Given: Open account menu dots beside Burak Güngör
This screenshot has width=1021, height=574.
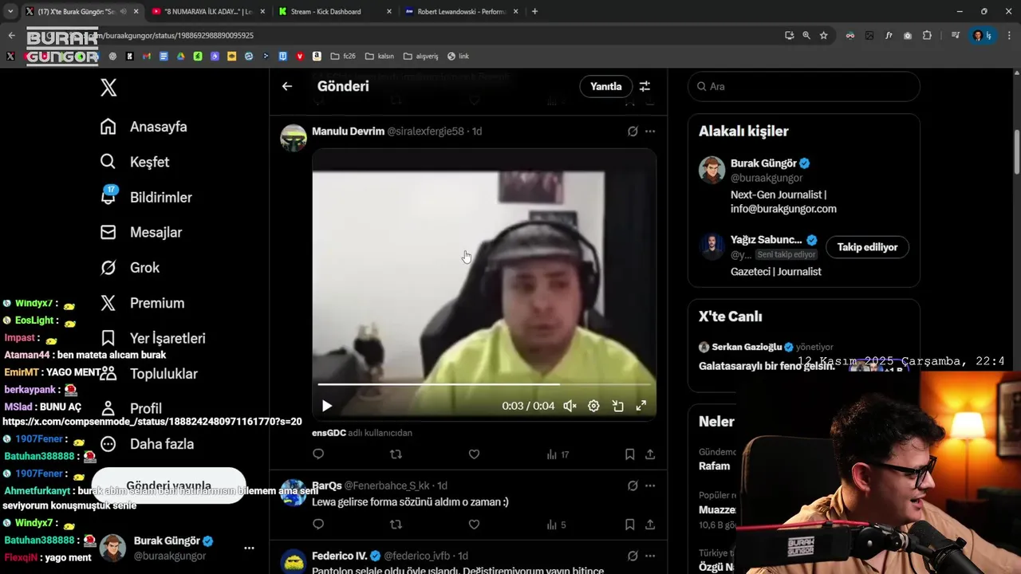Looking at the screenshot, I should tap(249, 548).
